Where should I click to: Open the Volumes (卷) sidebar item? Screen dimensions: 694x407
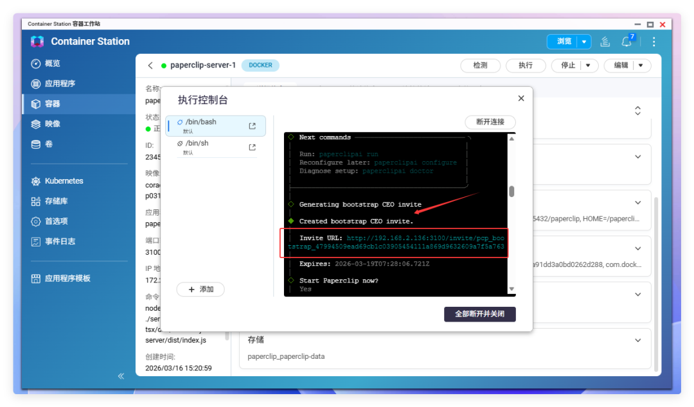[x=78, y=144]
